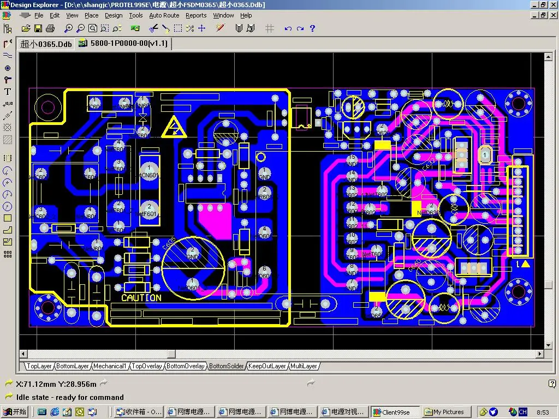559x419 pixels.
Task: Redo the last undone action
Action: pos(300,28)
